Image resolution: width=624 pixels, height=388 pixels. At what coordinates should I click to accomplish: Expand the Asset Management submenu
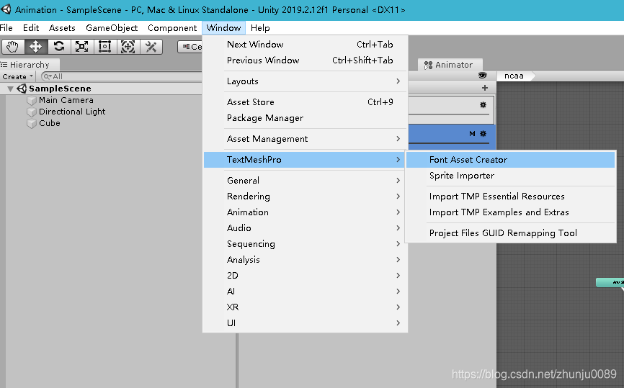[306, 139]
